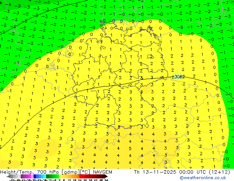Select the map title 'Height/Temp. 700 hPa'
The image size is (234, 181).
30,172
